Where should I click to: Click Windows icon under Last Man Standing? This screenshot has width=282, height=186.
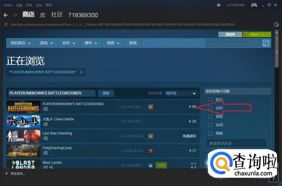click(45, 138)
